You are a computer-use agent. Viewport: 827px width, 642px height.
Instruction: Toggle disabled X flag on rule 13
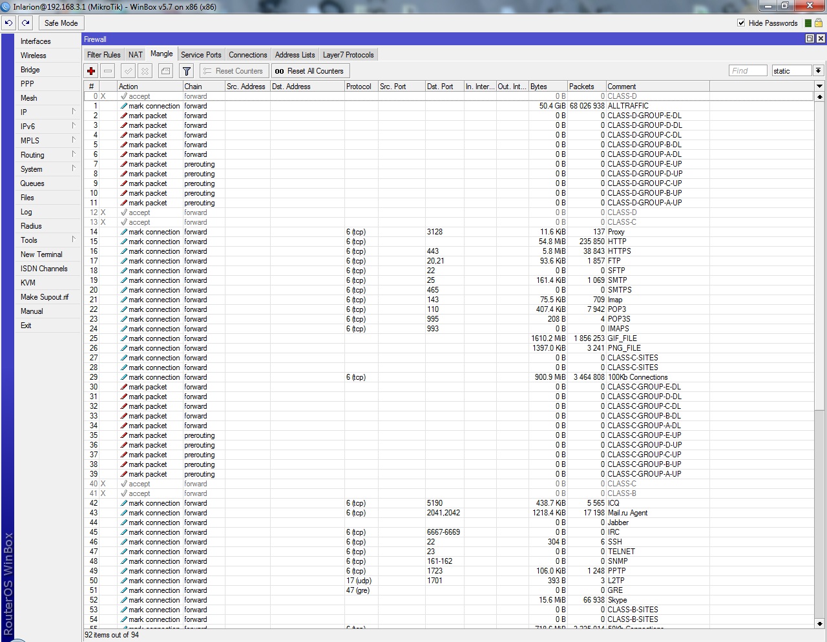[103, 222]
